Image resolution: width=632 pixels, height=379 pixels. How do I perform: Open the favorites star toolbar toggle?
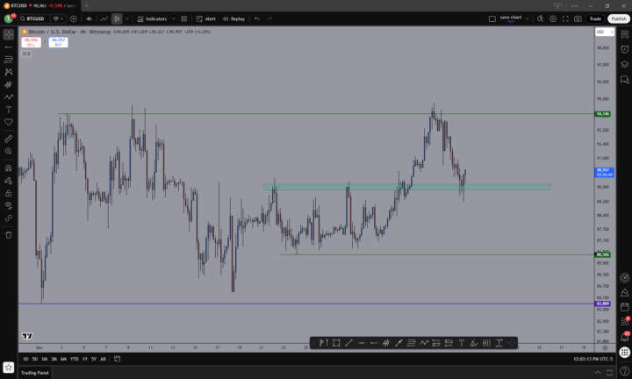point(9,368)
